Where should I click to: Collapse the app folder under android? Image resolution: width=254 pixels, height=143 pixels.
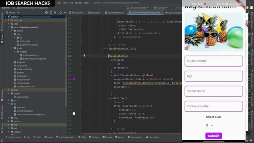12,34
